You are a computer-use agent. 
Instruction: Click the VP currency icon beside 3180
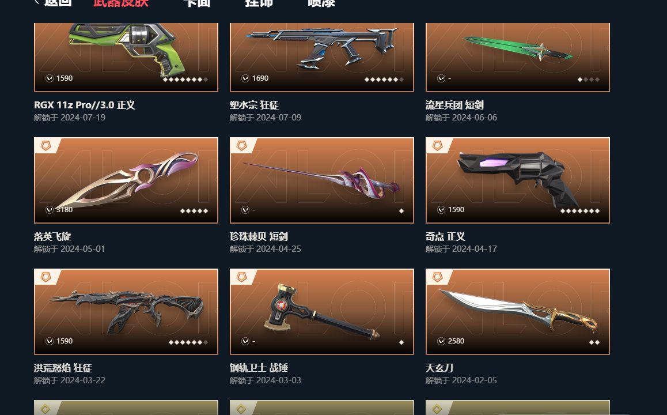[x=50, y=209]
